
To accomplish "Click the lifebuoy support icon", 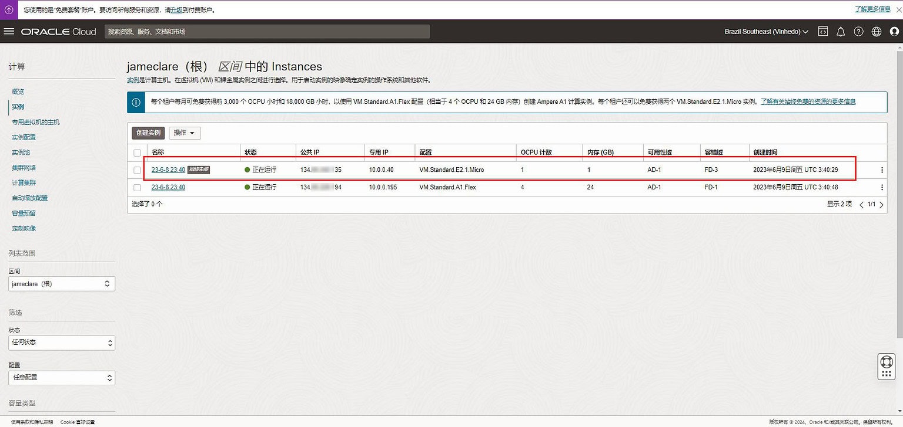I will tap(886, 362).
